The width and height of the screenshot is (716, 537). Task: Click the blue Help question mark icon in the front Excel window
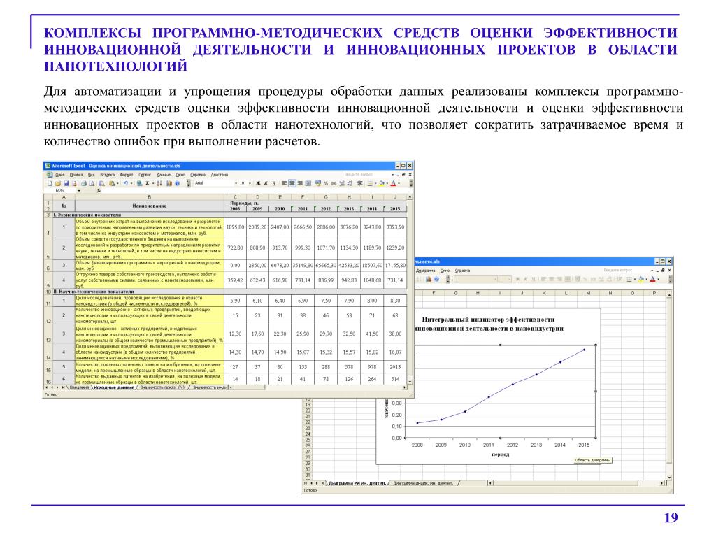pos(177,183)
